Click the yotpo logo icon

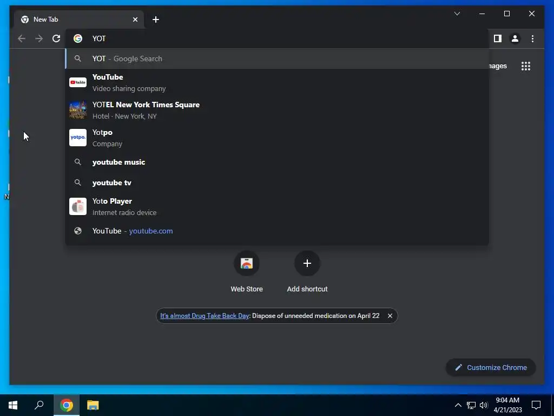coord(78,138)
